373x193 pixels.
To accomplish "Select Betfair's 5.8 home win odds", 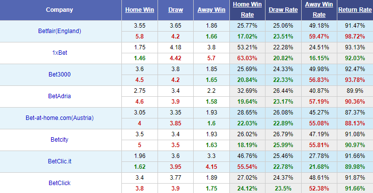I will 139,37.
